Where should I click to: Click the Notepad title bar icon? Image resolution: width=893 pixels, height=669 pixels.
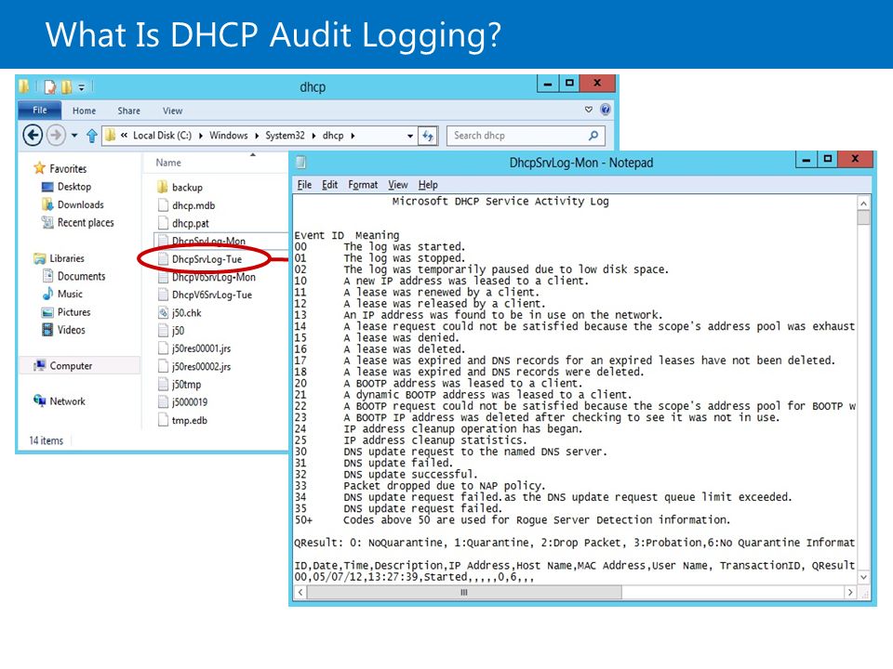coord(301,163)
